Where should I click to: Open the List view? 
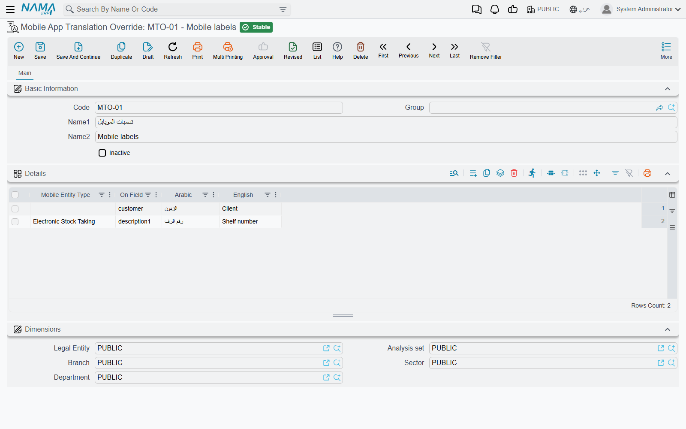click(317, 51)
